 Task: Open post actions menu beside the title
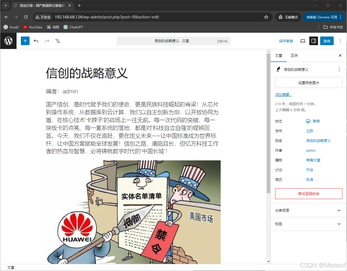339,70
